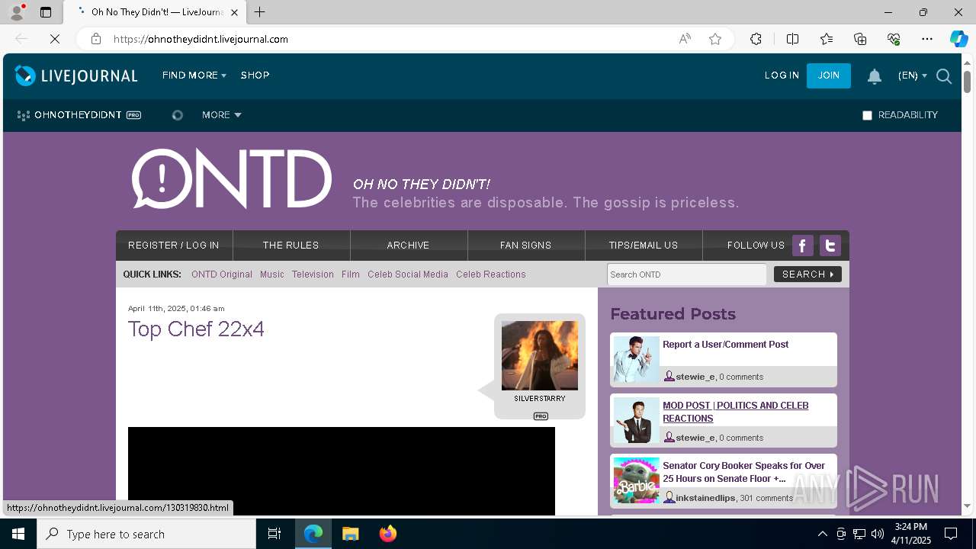This screenshot has height=549, width=976.
Task: Show hidden system tray icons
Action: [x=822, y=534]
